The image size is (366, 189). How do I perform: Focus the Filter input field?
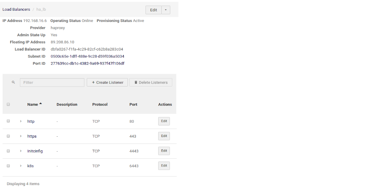(52, 82)
